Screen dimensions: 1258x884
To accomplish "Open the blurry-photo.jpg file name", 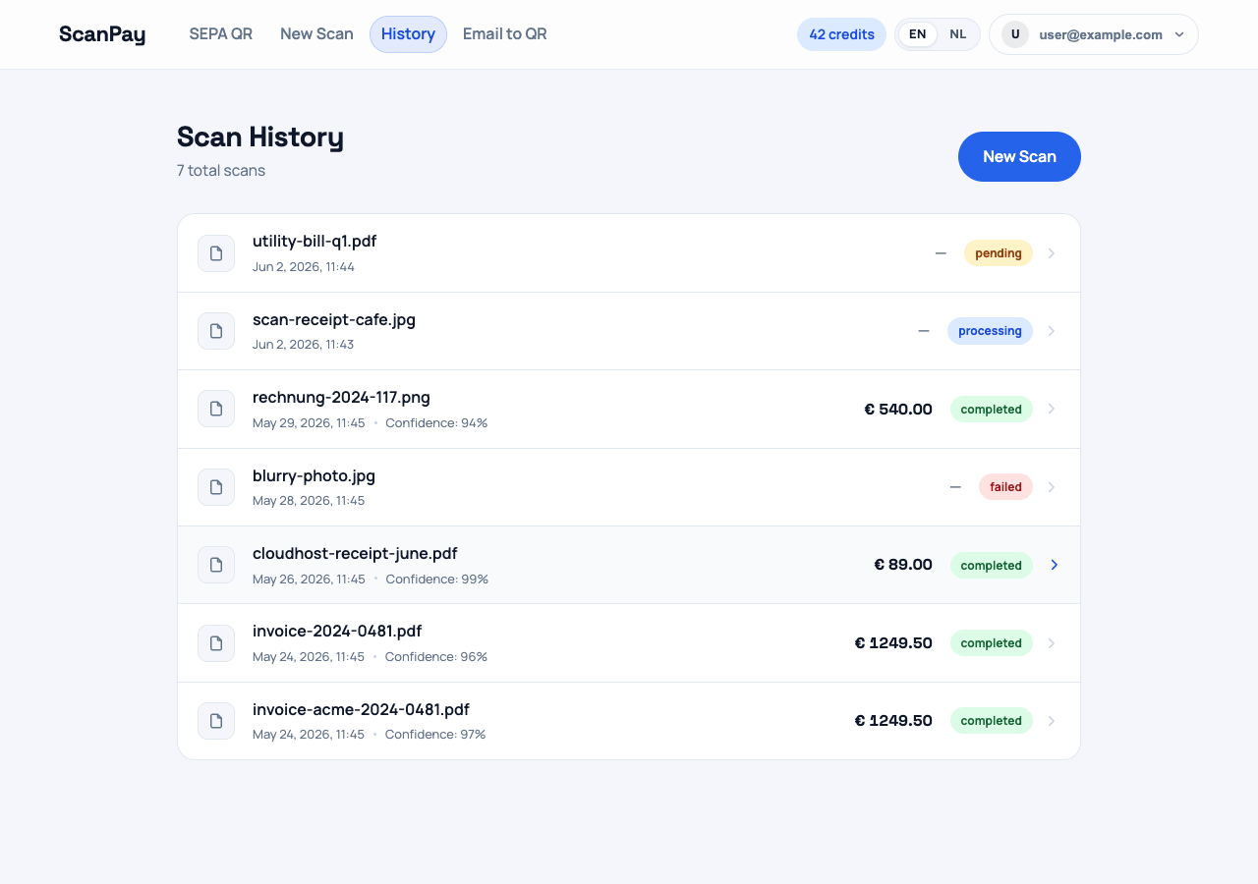I will (314, 475).
